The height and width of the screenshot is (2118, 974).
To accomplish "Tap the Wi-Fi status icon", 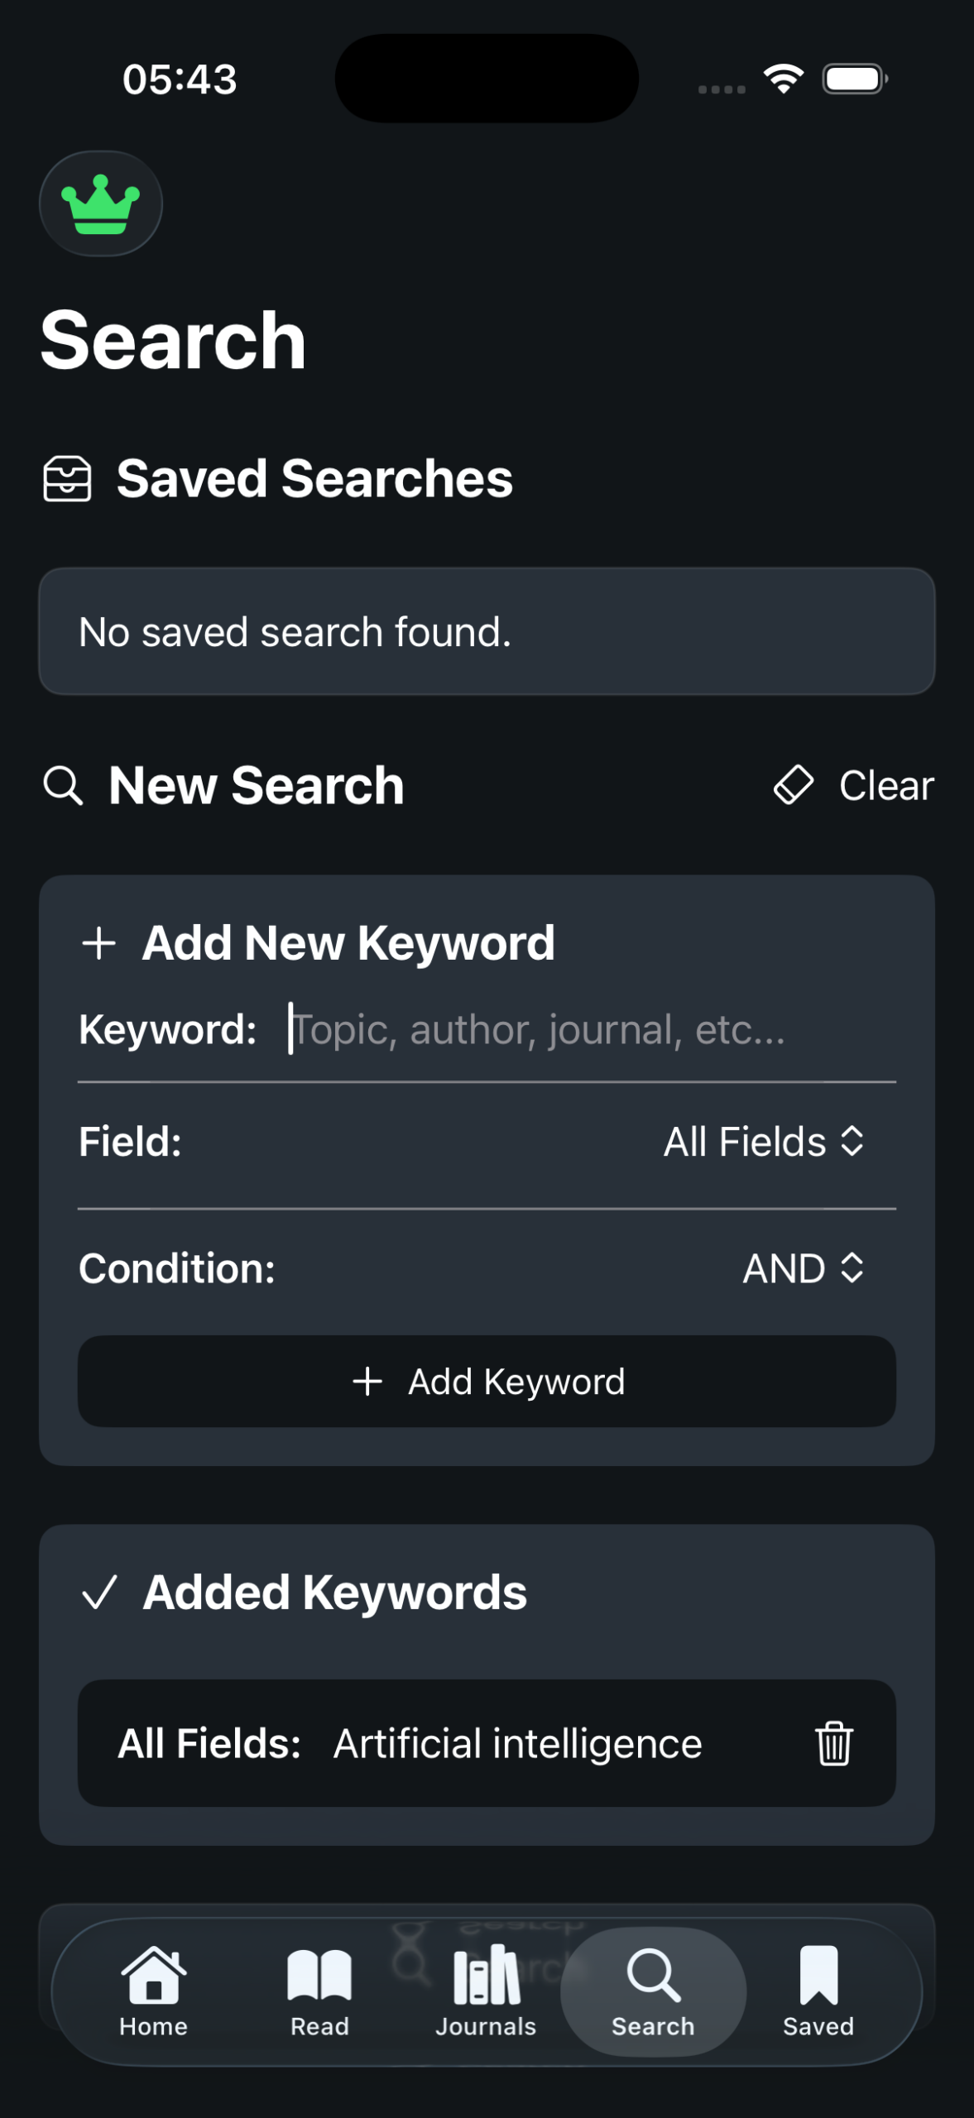I will click(783, 79).
